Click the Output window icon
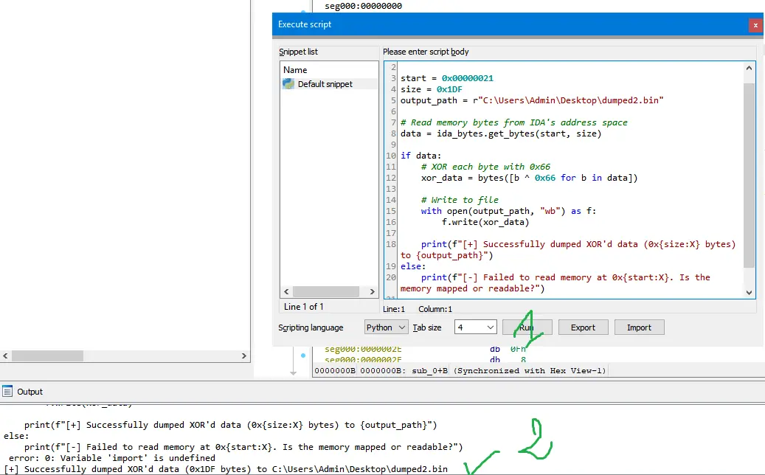765x475 pixels. [7, 391]
